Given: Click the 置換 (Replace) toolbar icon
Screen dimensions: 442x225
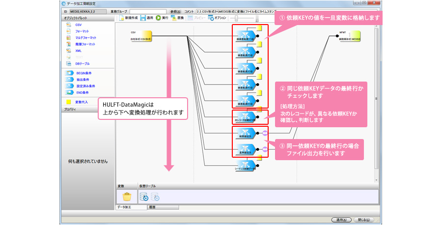Looking at the screenshot, I should [174, 18].
